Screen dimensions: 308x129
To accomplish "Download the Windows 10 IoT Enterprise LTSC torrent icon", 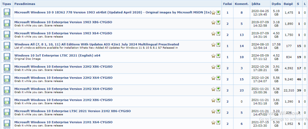I will pyautogui.click(x=218, y=56).
